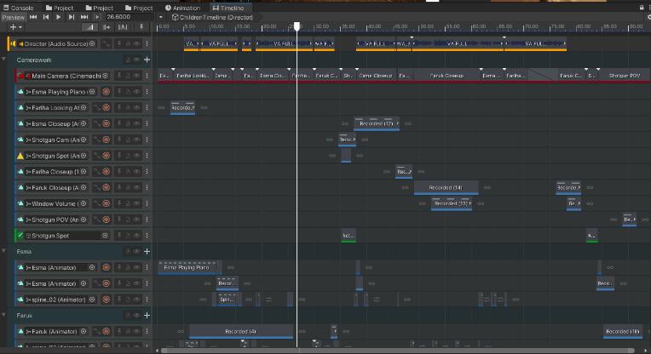Play the timeline
The image size is (651, 354).
pyautogui.click(x=59, y=17)
